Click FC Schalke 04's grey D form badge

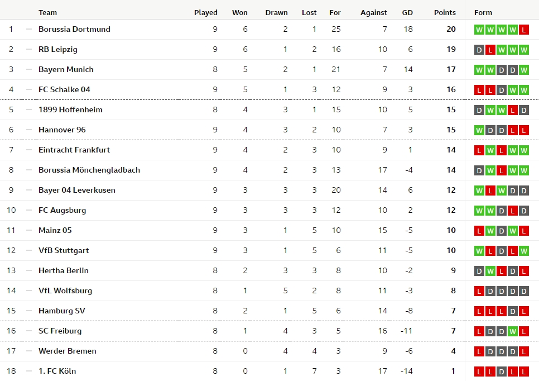(501, 90)
